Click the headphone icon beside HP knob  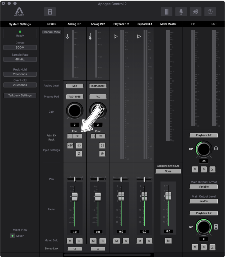(216, 148)
